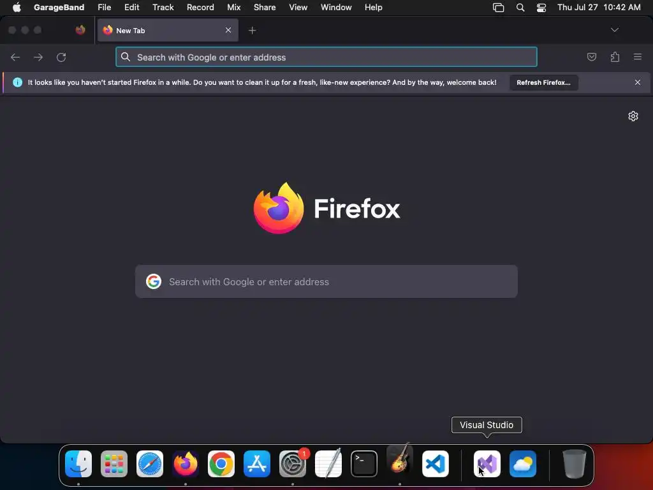Open the Trash in the Dock
Viewport: 653px width, 490px height.
[575, 464]
